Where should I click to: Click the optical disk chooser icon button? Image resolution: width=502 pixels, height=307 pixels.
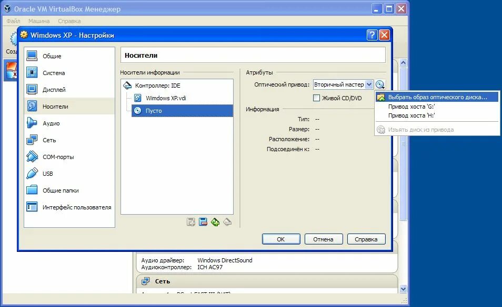coord(380,84)
